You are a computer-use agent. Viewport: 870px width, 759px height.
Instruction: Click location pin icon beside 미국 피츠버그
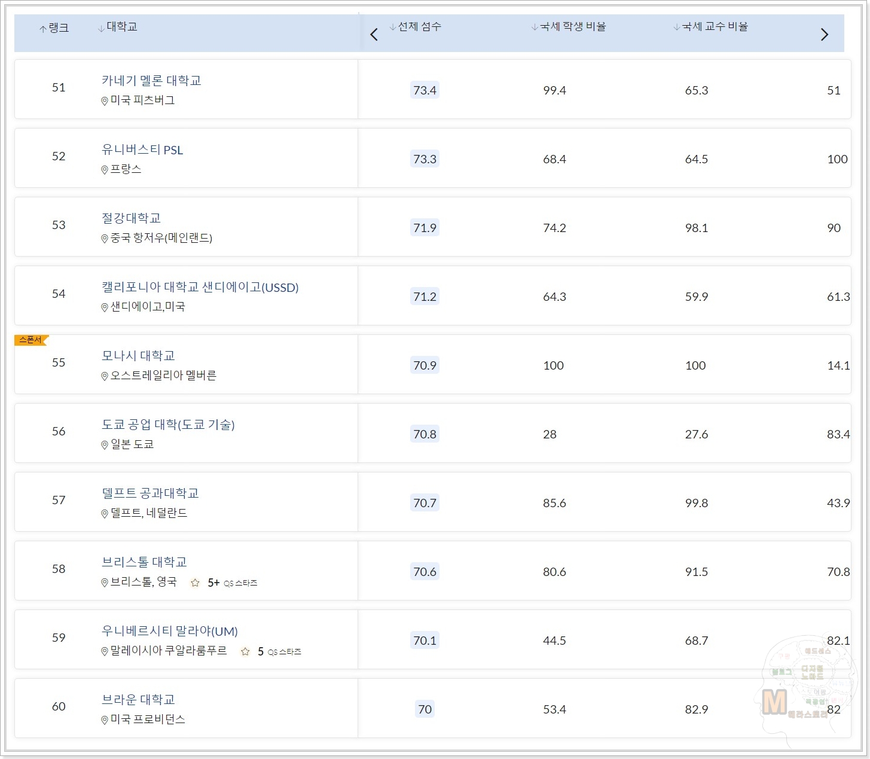105,101
